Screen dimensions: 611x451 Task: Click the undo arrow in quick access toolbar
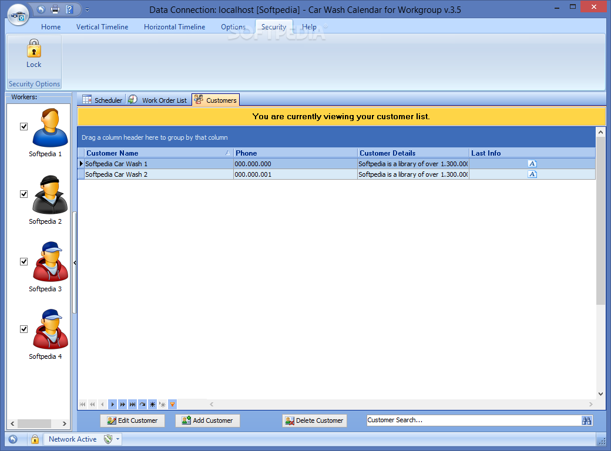click(41, 9)
